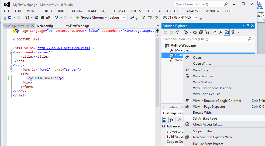Open the open documents list dropdown arrow
265x146 pixels.
pyautogui.click(x=158, y=26)
